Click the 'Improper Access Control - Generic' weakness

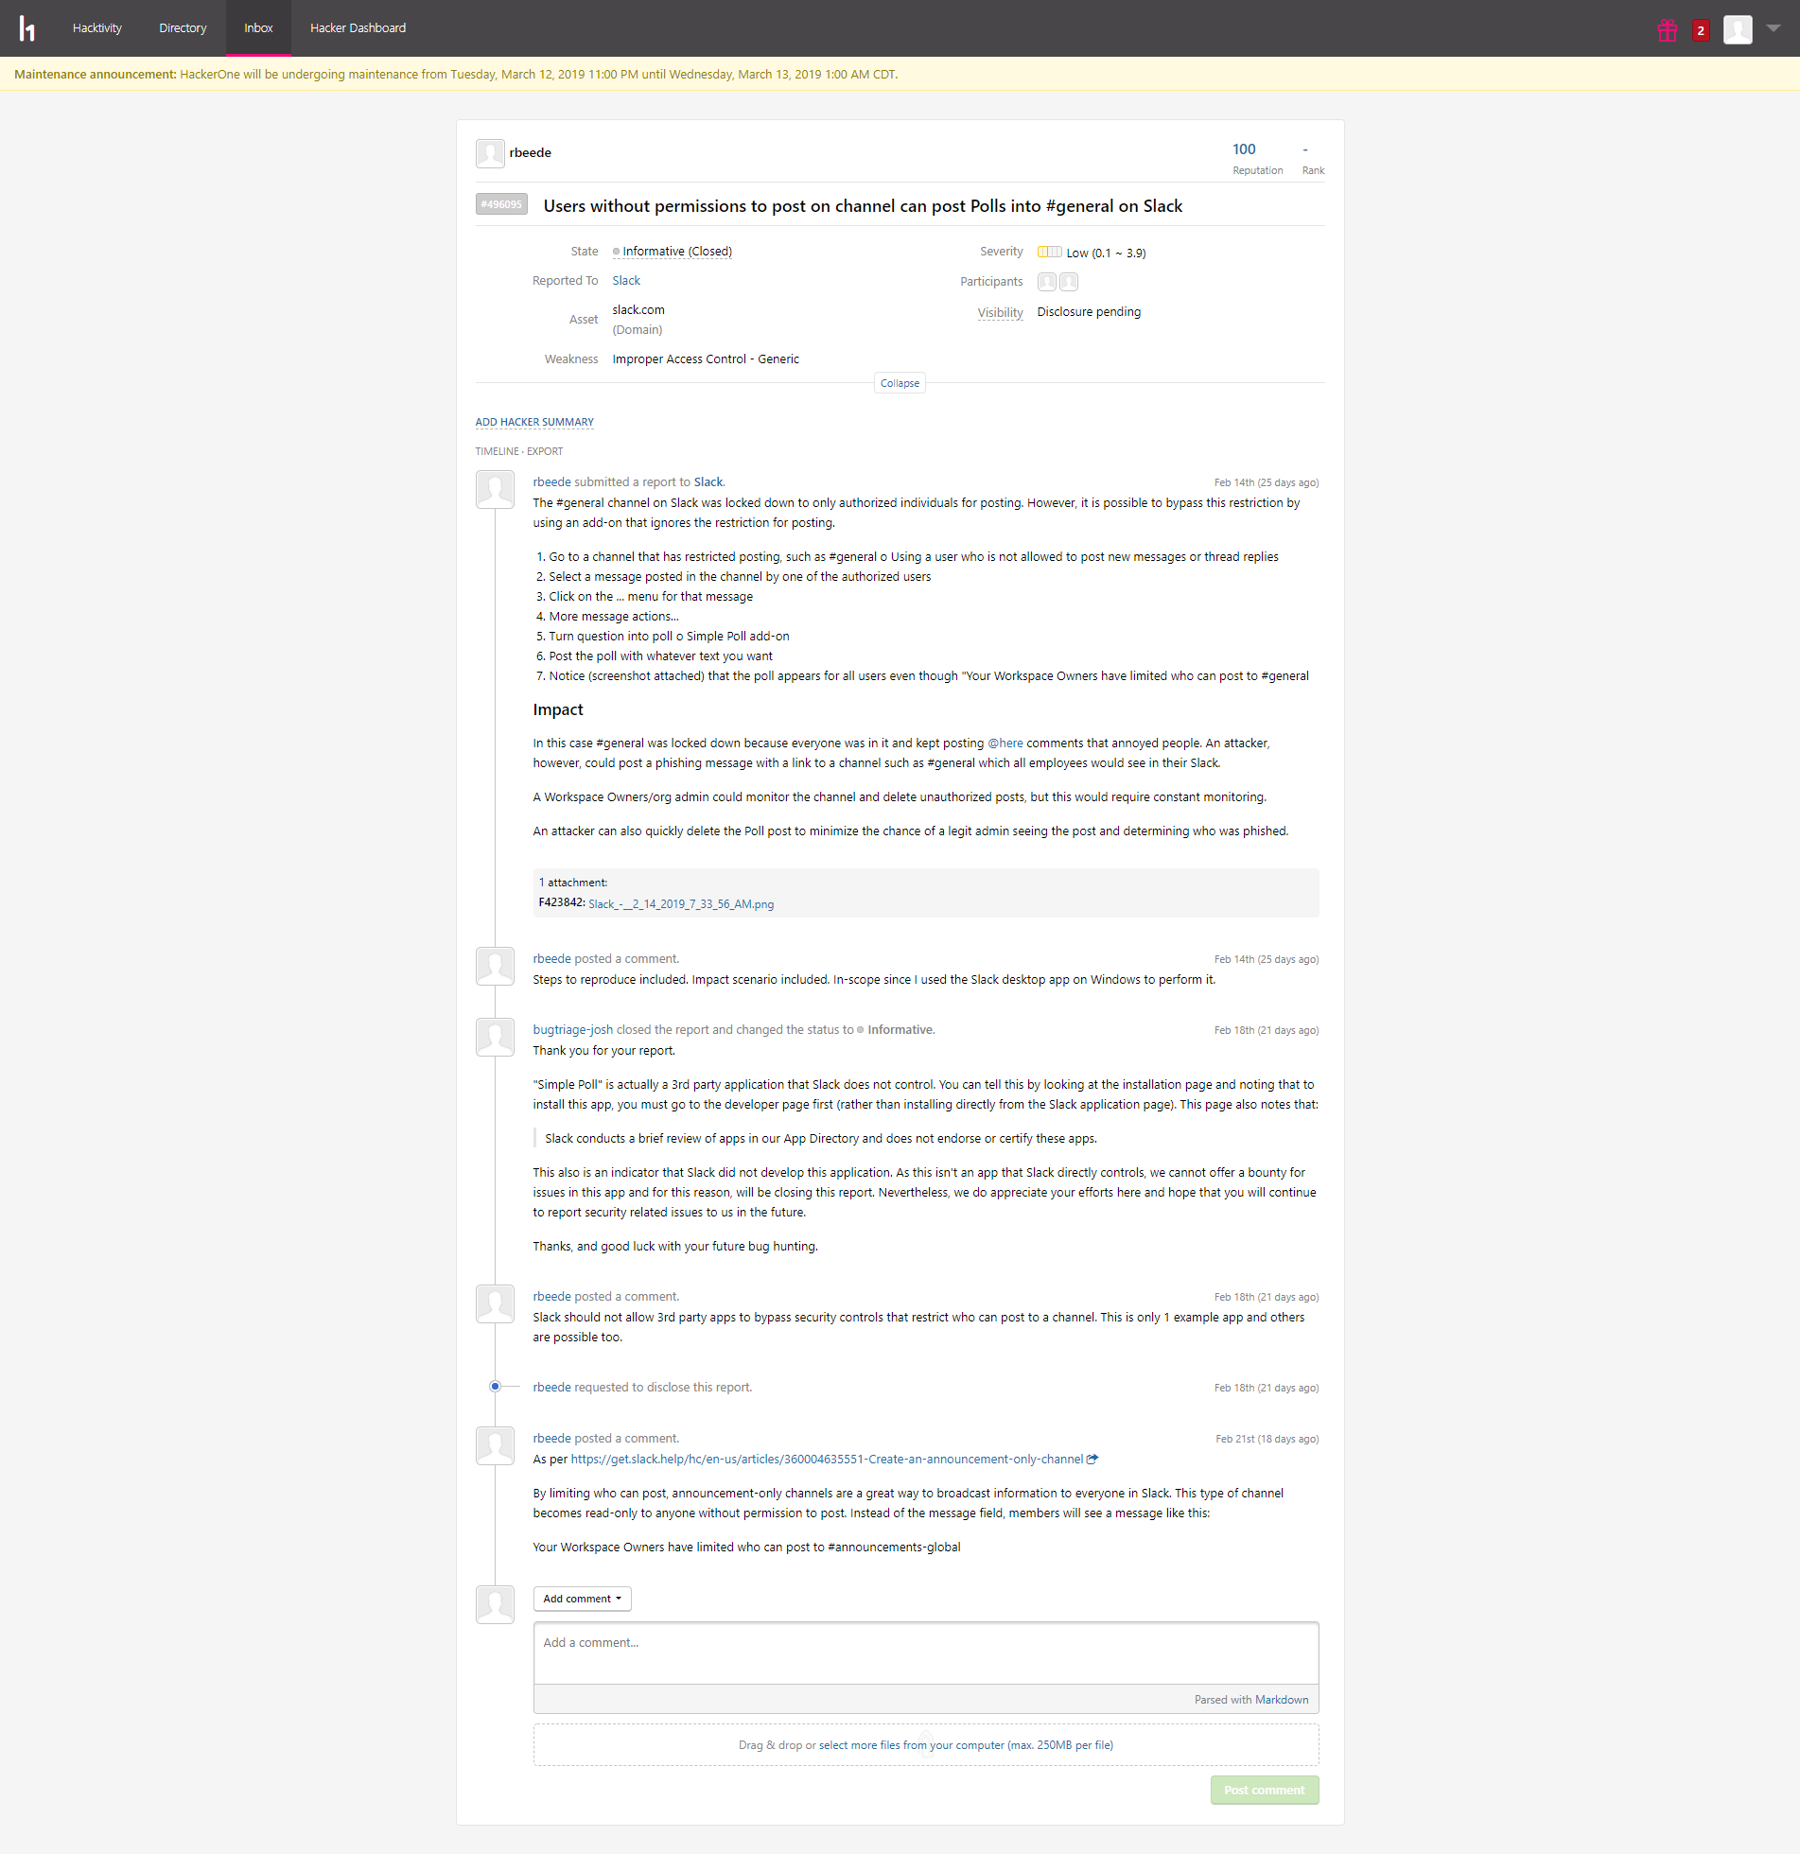coord(706,359)
